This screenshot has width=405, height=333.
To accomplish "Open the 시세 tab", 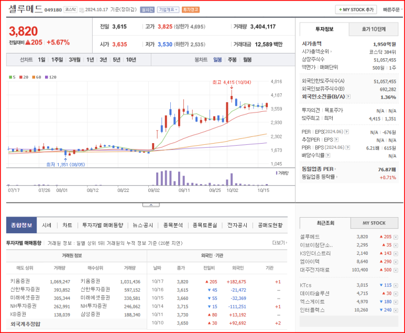I will coord(47,225).
